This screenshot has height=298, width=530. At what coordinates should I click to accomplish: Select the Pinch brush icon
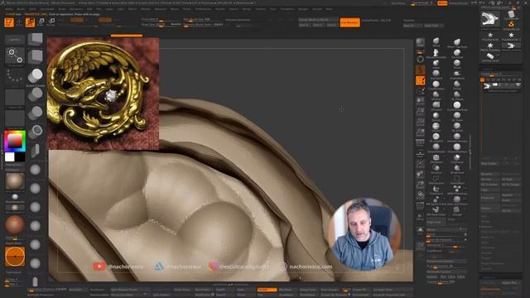[x=457, y=64]
